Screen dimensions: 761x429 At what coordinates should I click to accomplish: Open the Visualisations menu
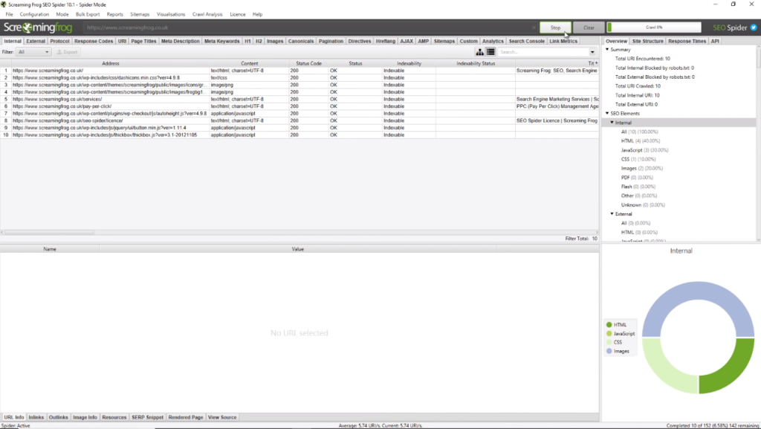coord(171,15)
